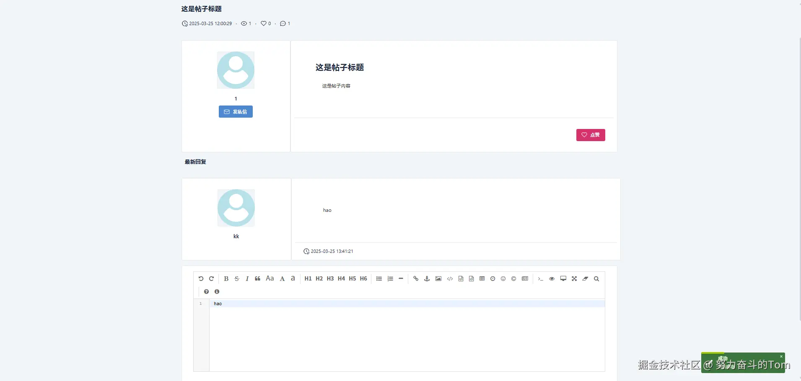Click the page title 这是帖子标题 at top

(201, 9)
